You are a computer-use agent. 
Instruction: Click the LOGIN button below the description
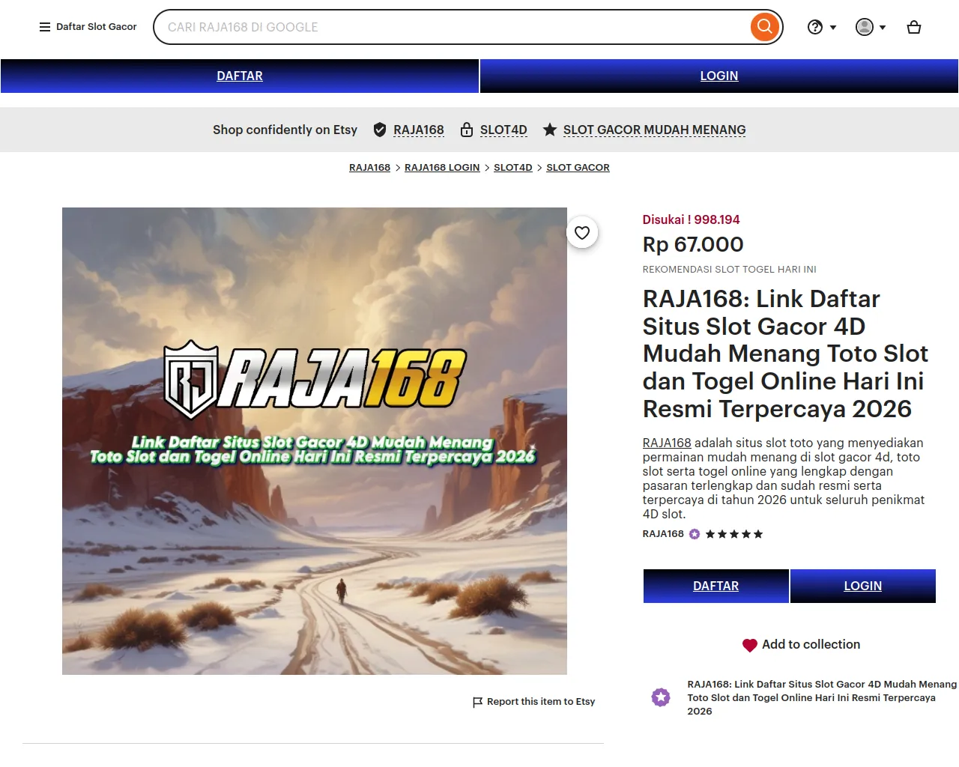coord(863,586)
